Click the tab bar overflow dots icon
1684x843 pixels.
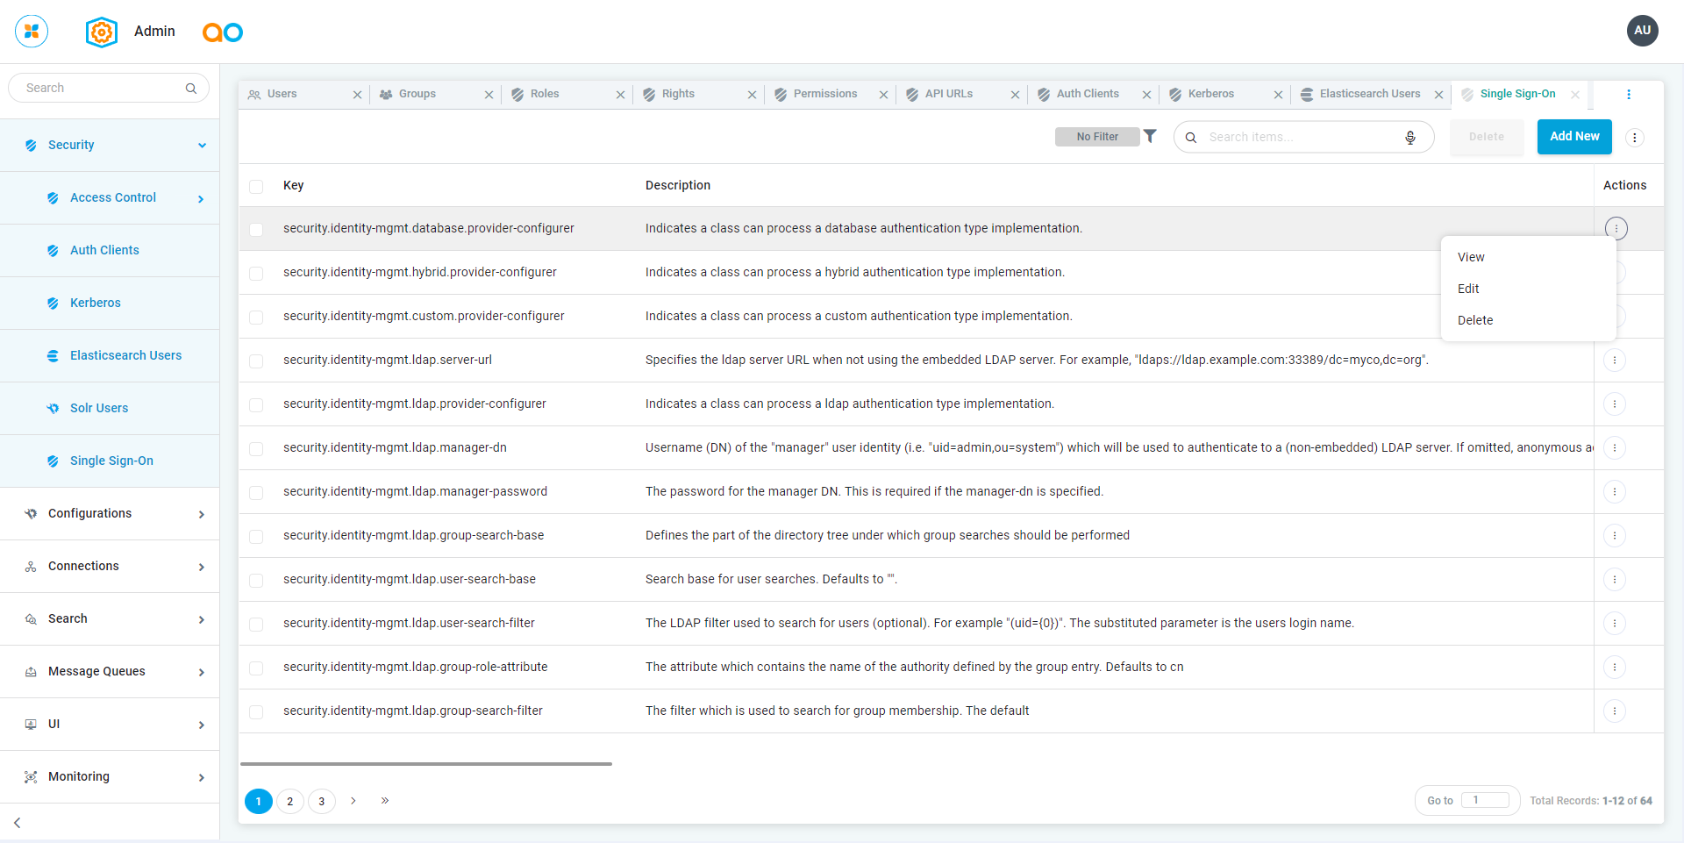pyautogui.click(x=1629, y=94)
